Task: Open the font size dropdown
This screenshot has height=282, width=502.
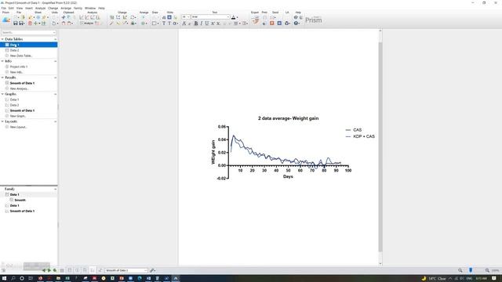Action: 188,17
